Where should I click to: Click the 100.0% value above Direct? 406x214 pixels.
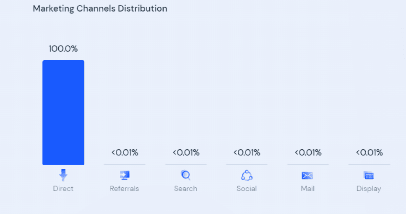pyautogui.click(x=63, y=49)
